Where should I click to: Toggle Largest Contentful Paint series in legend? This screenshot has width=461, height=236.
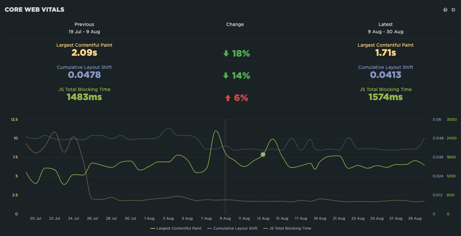point(176,228)
